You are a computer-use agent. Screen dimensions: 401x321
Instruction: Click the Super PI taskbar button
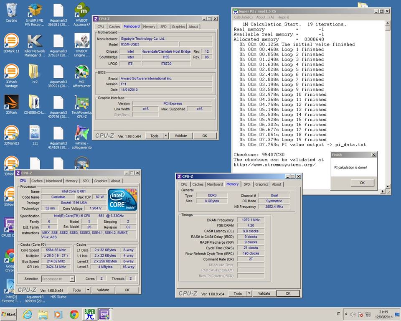pyautogui.click(x=90, y=314)
